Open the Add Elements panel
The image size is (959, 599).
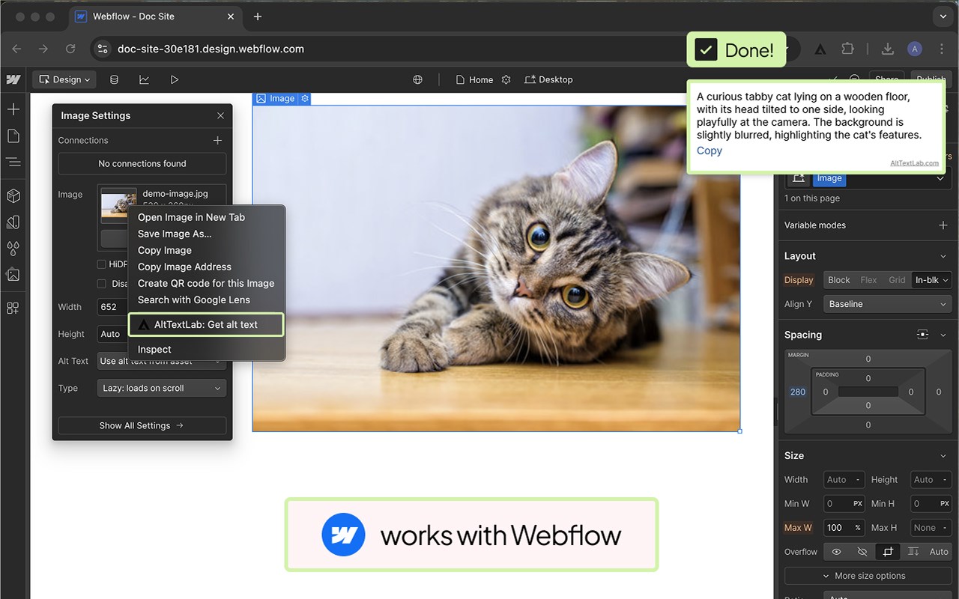[13, 109]
